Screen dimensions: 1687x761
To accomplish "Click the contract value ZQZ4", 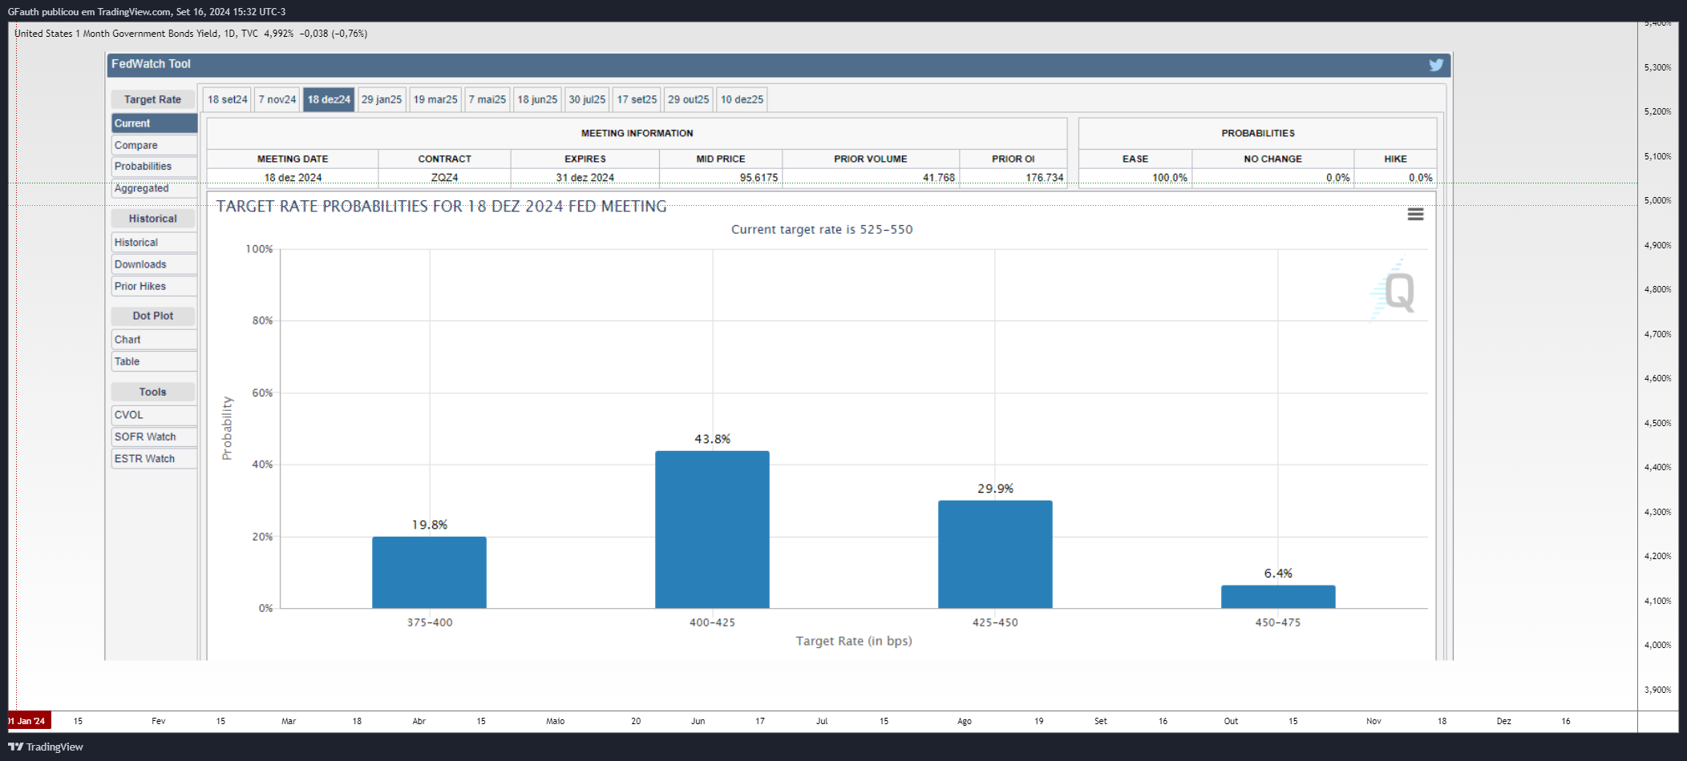I will [x=444, y=178].
